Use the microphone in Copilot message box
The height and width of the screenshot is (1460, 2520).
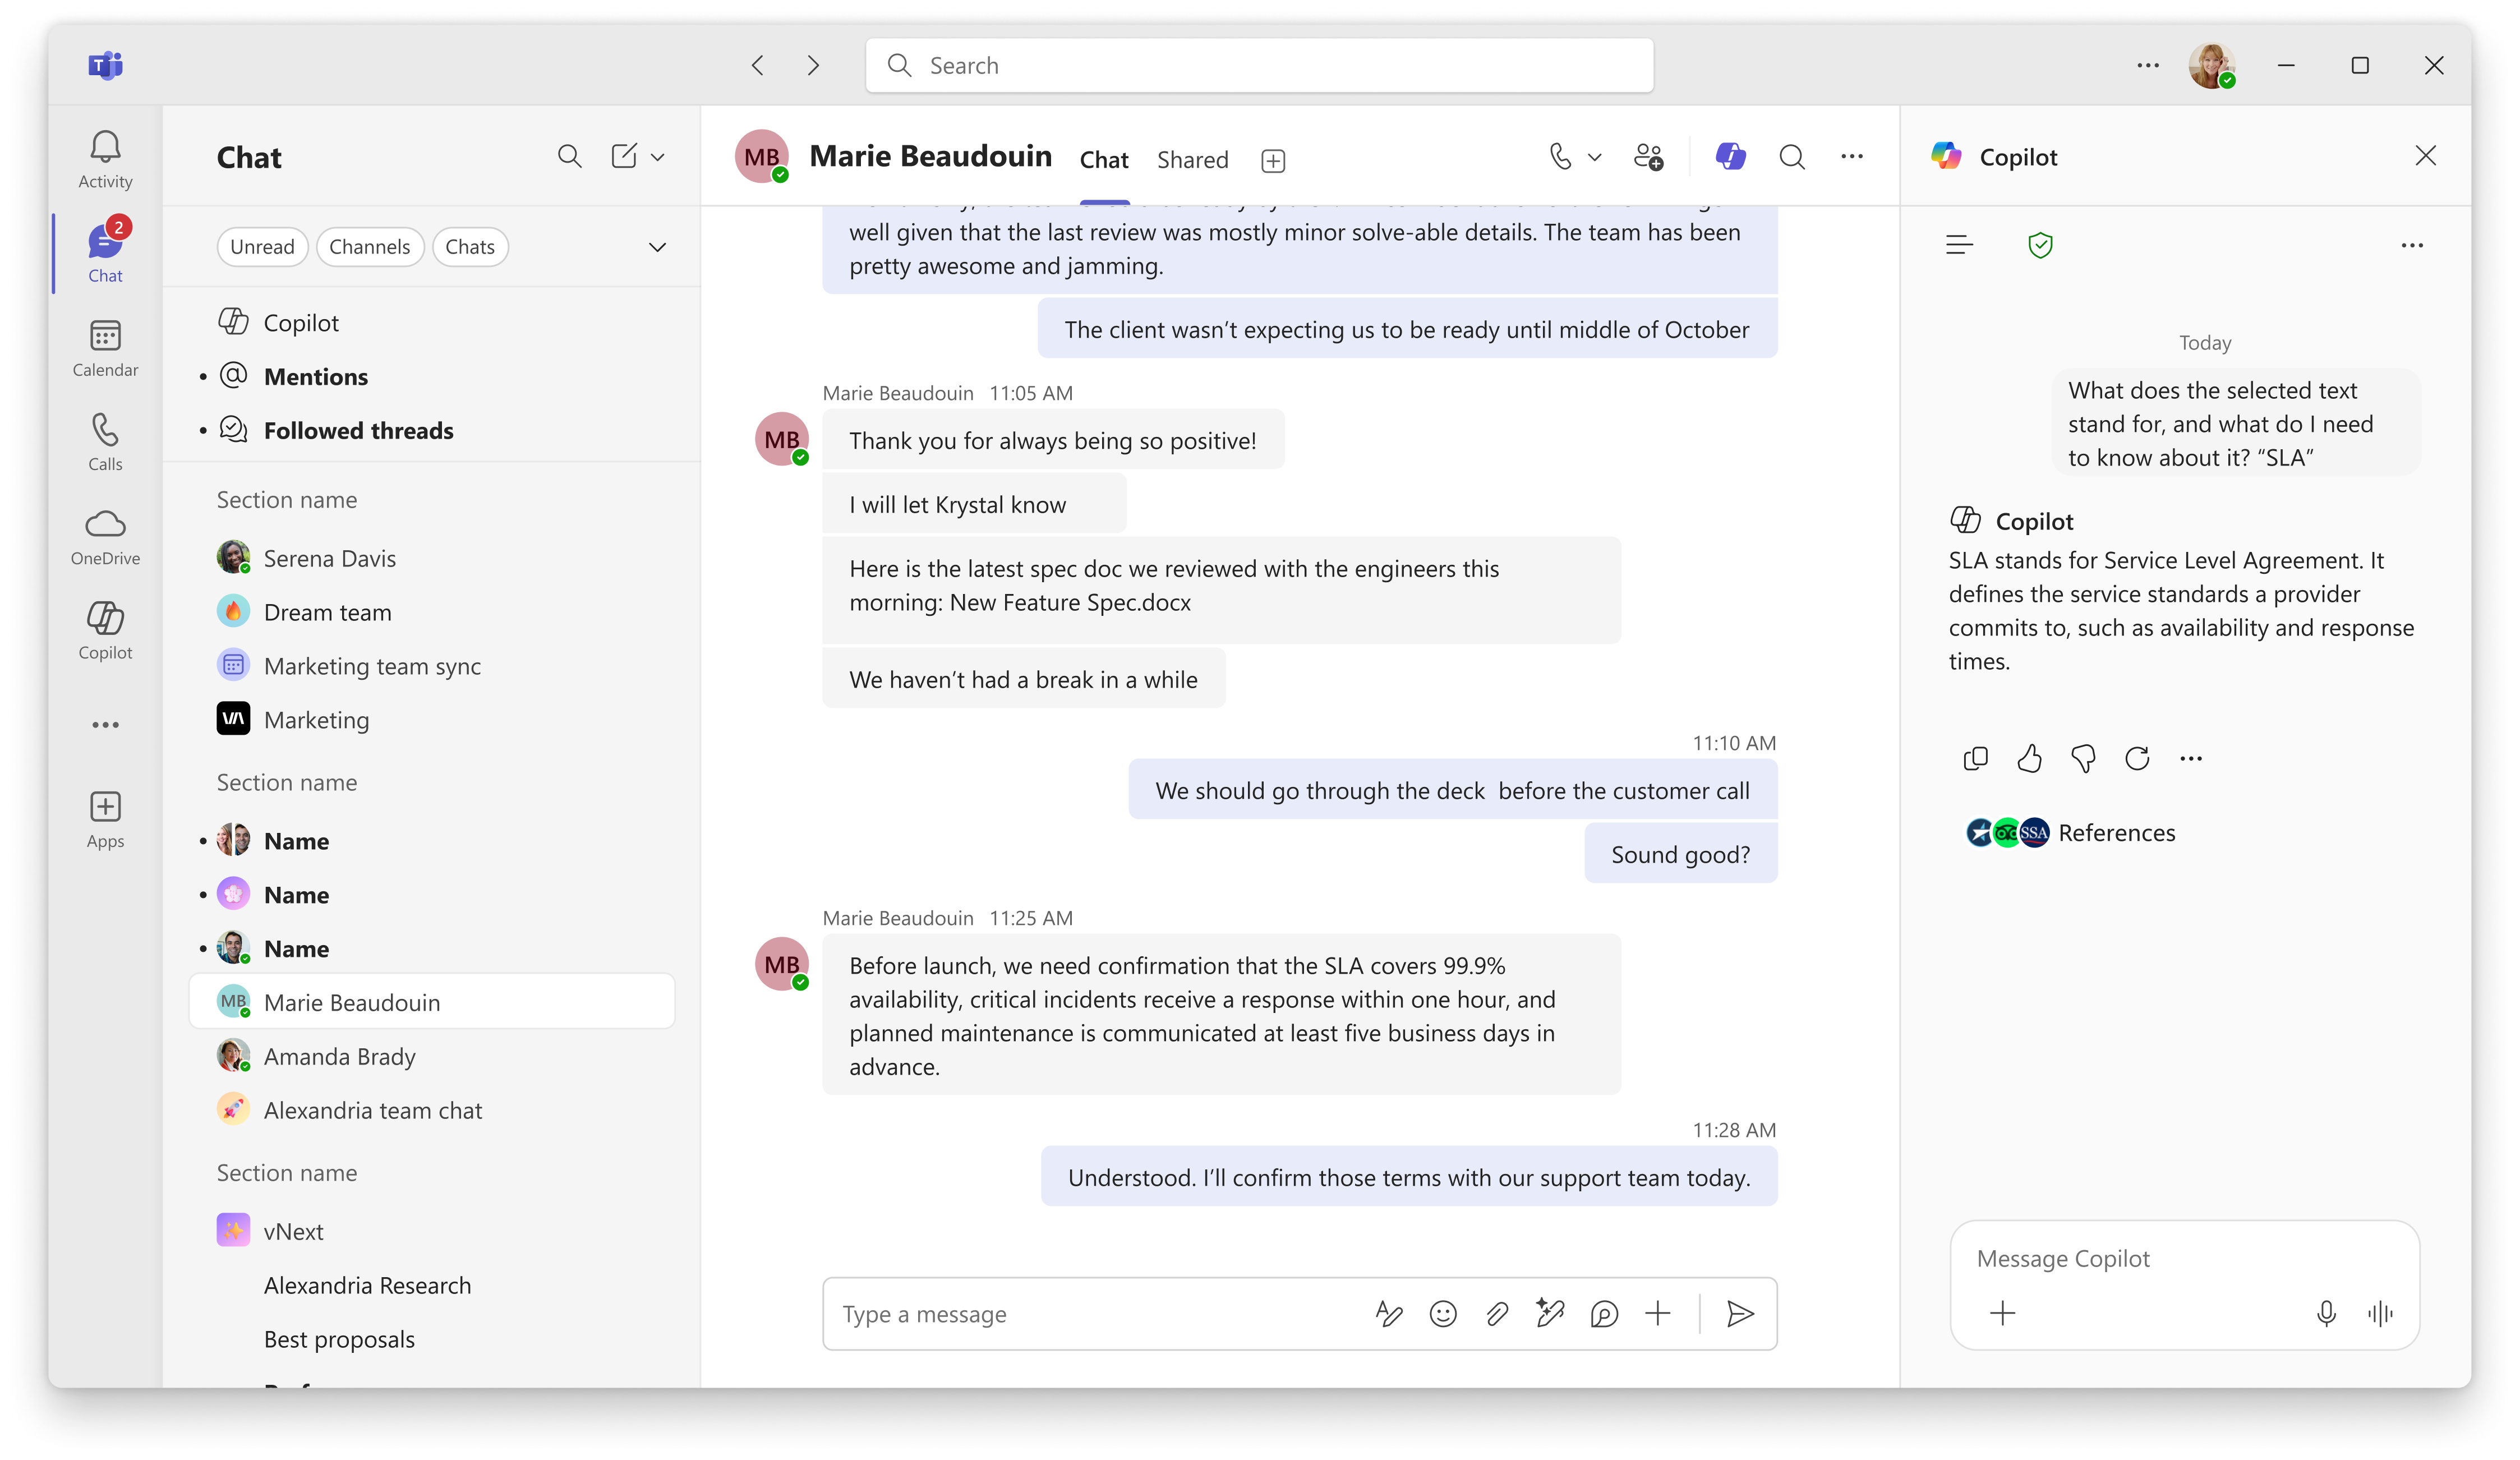(2326, 1313)
